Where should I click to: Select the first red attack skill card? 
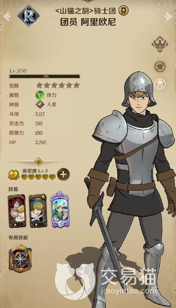(x=17, y=211)
